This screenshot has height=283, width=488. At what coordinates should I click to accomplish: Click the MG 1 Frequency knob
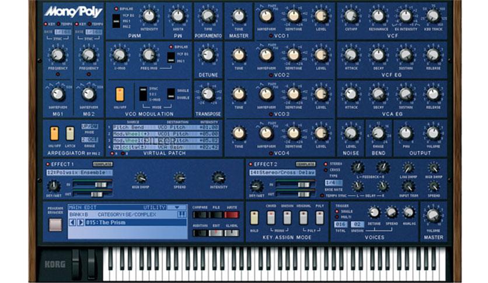pos(58,55)
